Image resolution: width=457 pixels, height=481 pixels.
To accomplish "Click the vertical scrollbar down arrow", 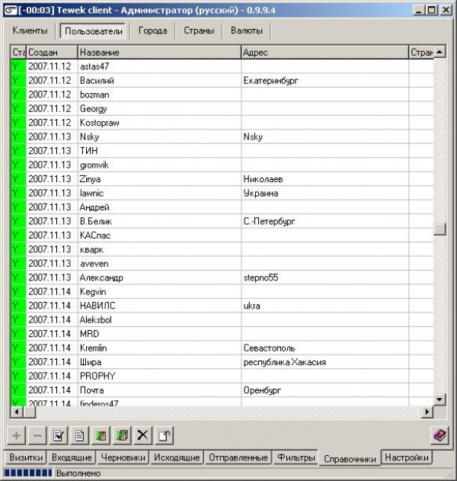I will pyautogui.click(x=439, y=399).
